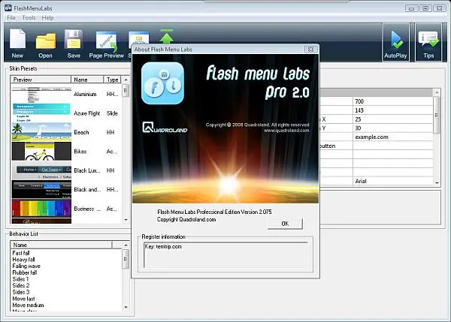Click the property value '700'
Viewport: 451px width, 322px height.
point(359,101)
